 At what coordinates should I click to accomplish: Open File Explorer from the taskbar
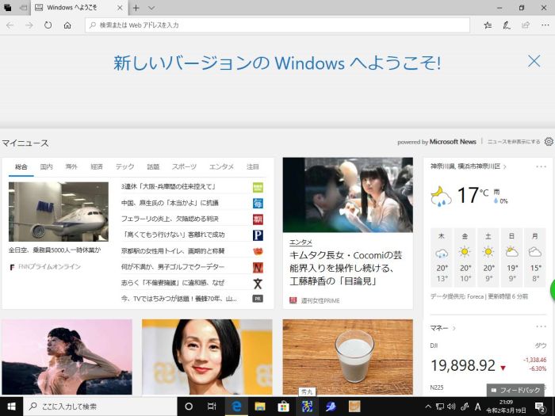(259, 406)
